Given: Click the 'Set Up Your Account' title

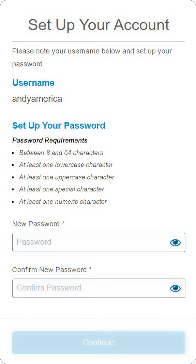Looking at the screenshot, I should [x=98, y=25].
